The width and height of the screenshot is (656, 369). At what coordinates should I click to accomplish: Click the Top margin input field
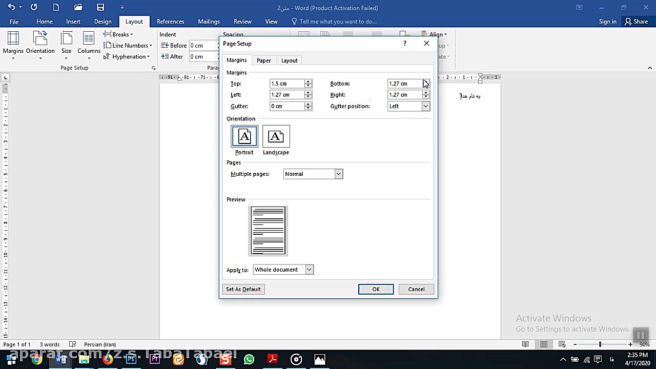point(287,84)
